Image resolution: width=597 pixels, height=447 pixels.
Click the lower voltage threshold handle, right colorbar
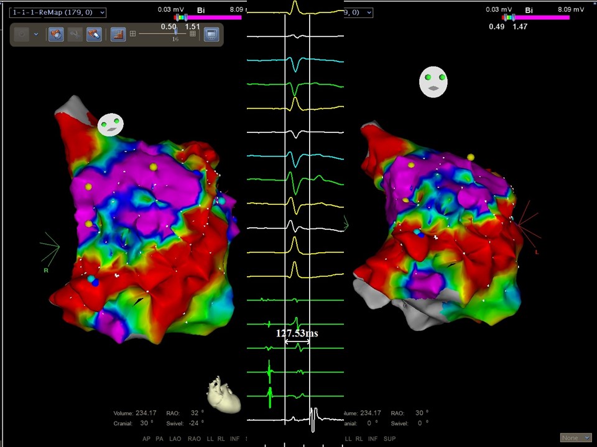[x=505, y=17]
